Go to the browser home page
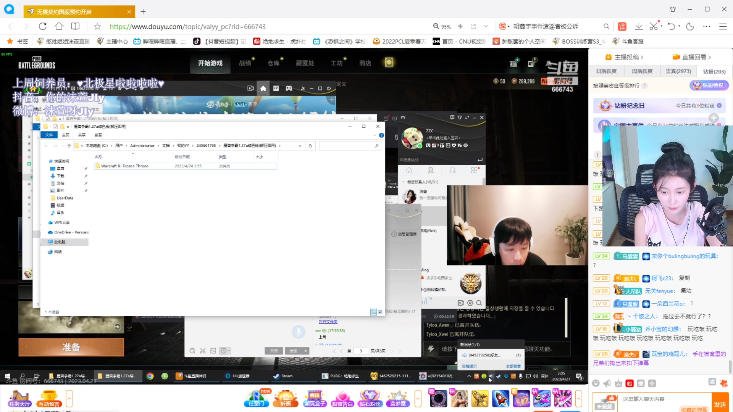The height and width of the screenshot is (412, 733). 59,26
